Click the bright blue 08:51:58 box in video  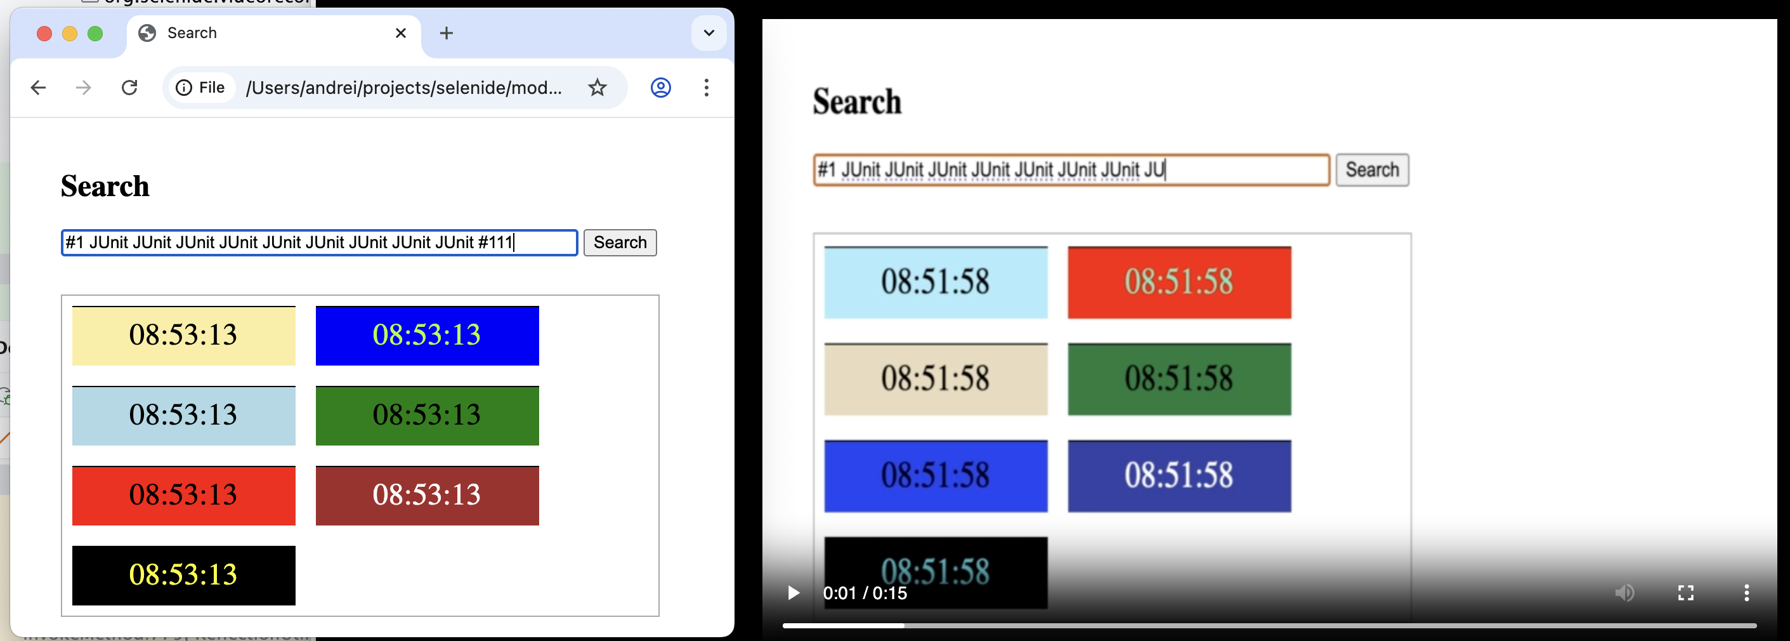click(x=936, y=476)
